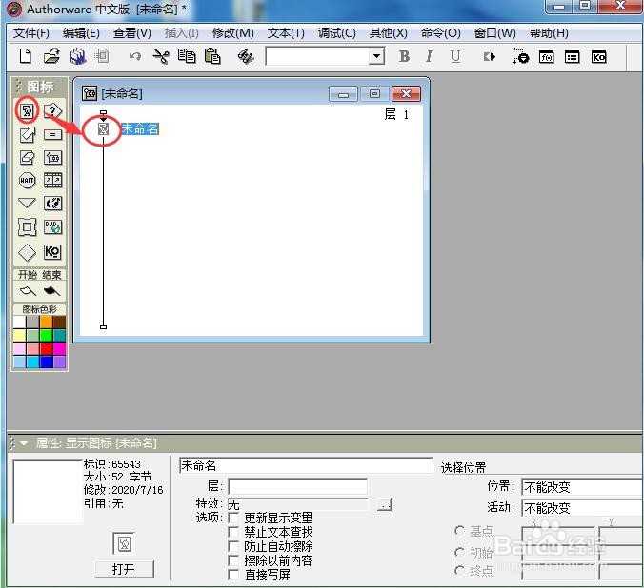644x588 pixels.
Task: Open the Control Panel toolbar icon
Action: coord(521,56)
